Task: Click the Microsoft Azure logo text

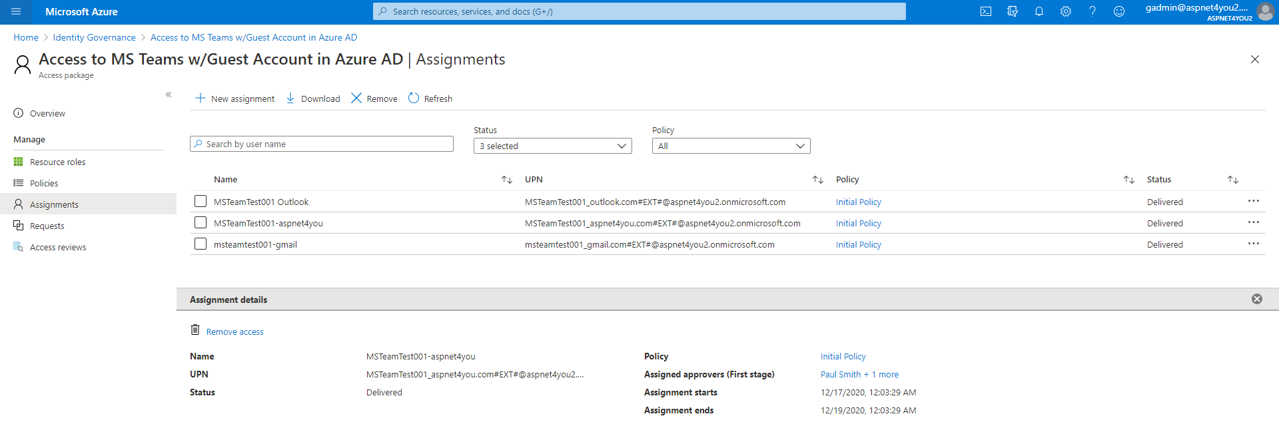Action: pos(81,11)
